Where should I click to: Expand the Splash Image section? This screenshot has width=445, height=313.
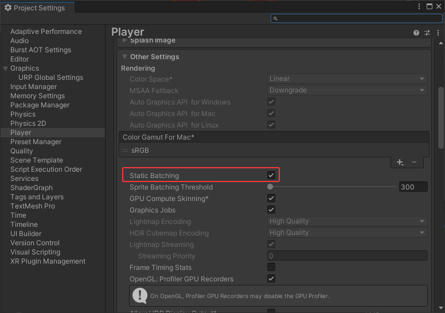pos(124,41)
